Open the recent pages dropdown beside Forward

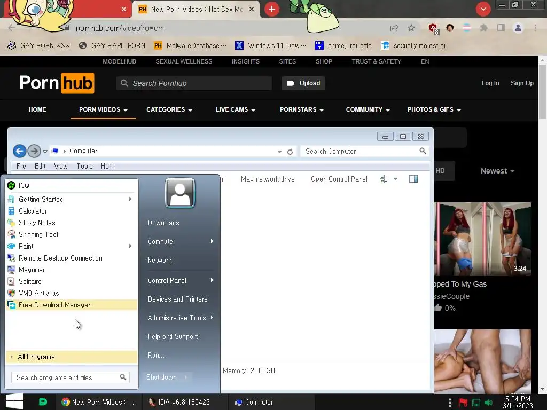click(45, 151)
